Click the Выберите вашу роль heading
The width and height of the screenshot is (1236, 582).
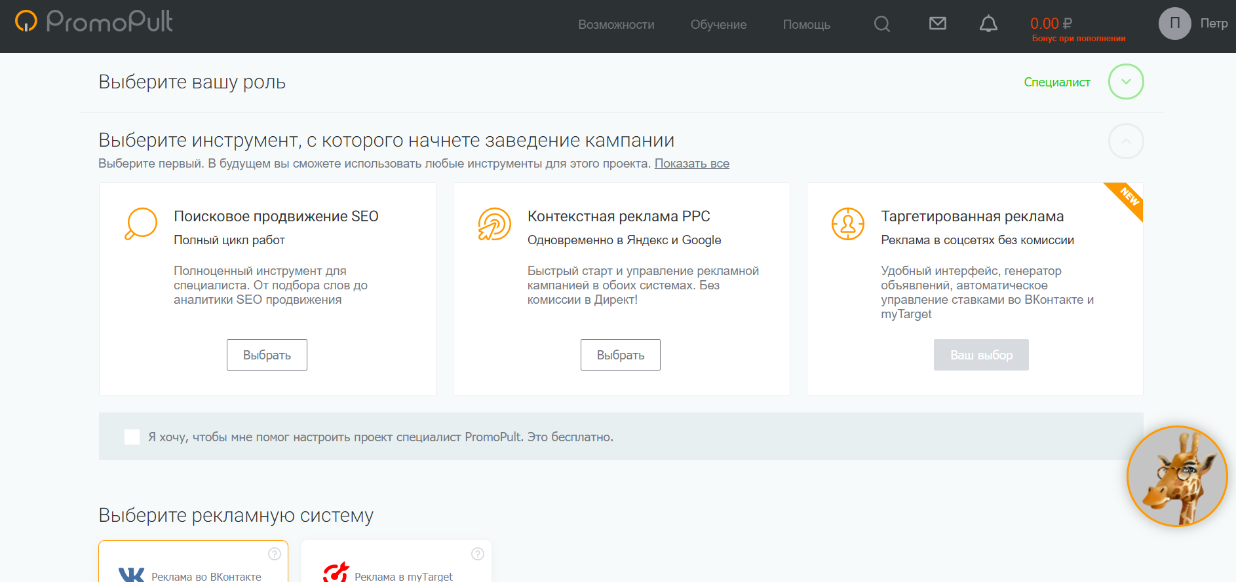[x=192, y=82]
